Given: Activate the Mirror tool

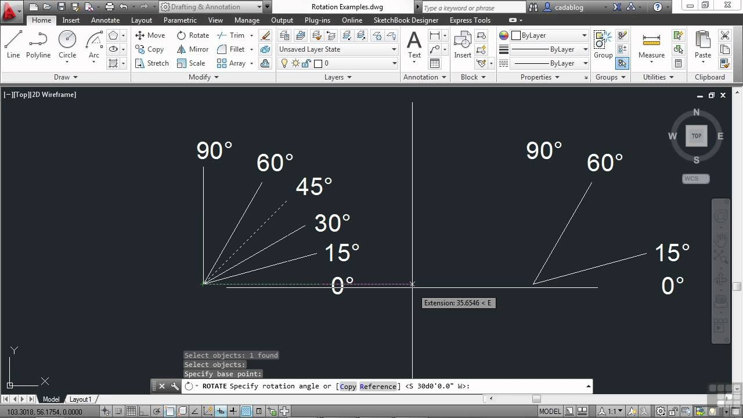Looking at the screenshot, I should 193,49.
